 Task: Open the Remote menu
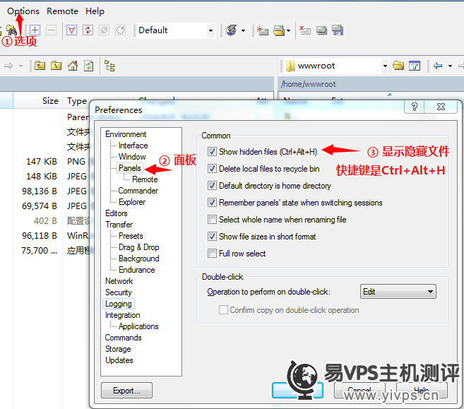coord(62,11)
